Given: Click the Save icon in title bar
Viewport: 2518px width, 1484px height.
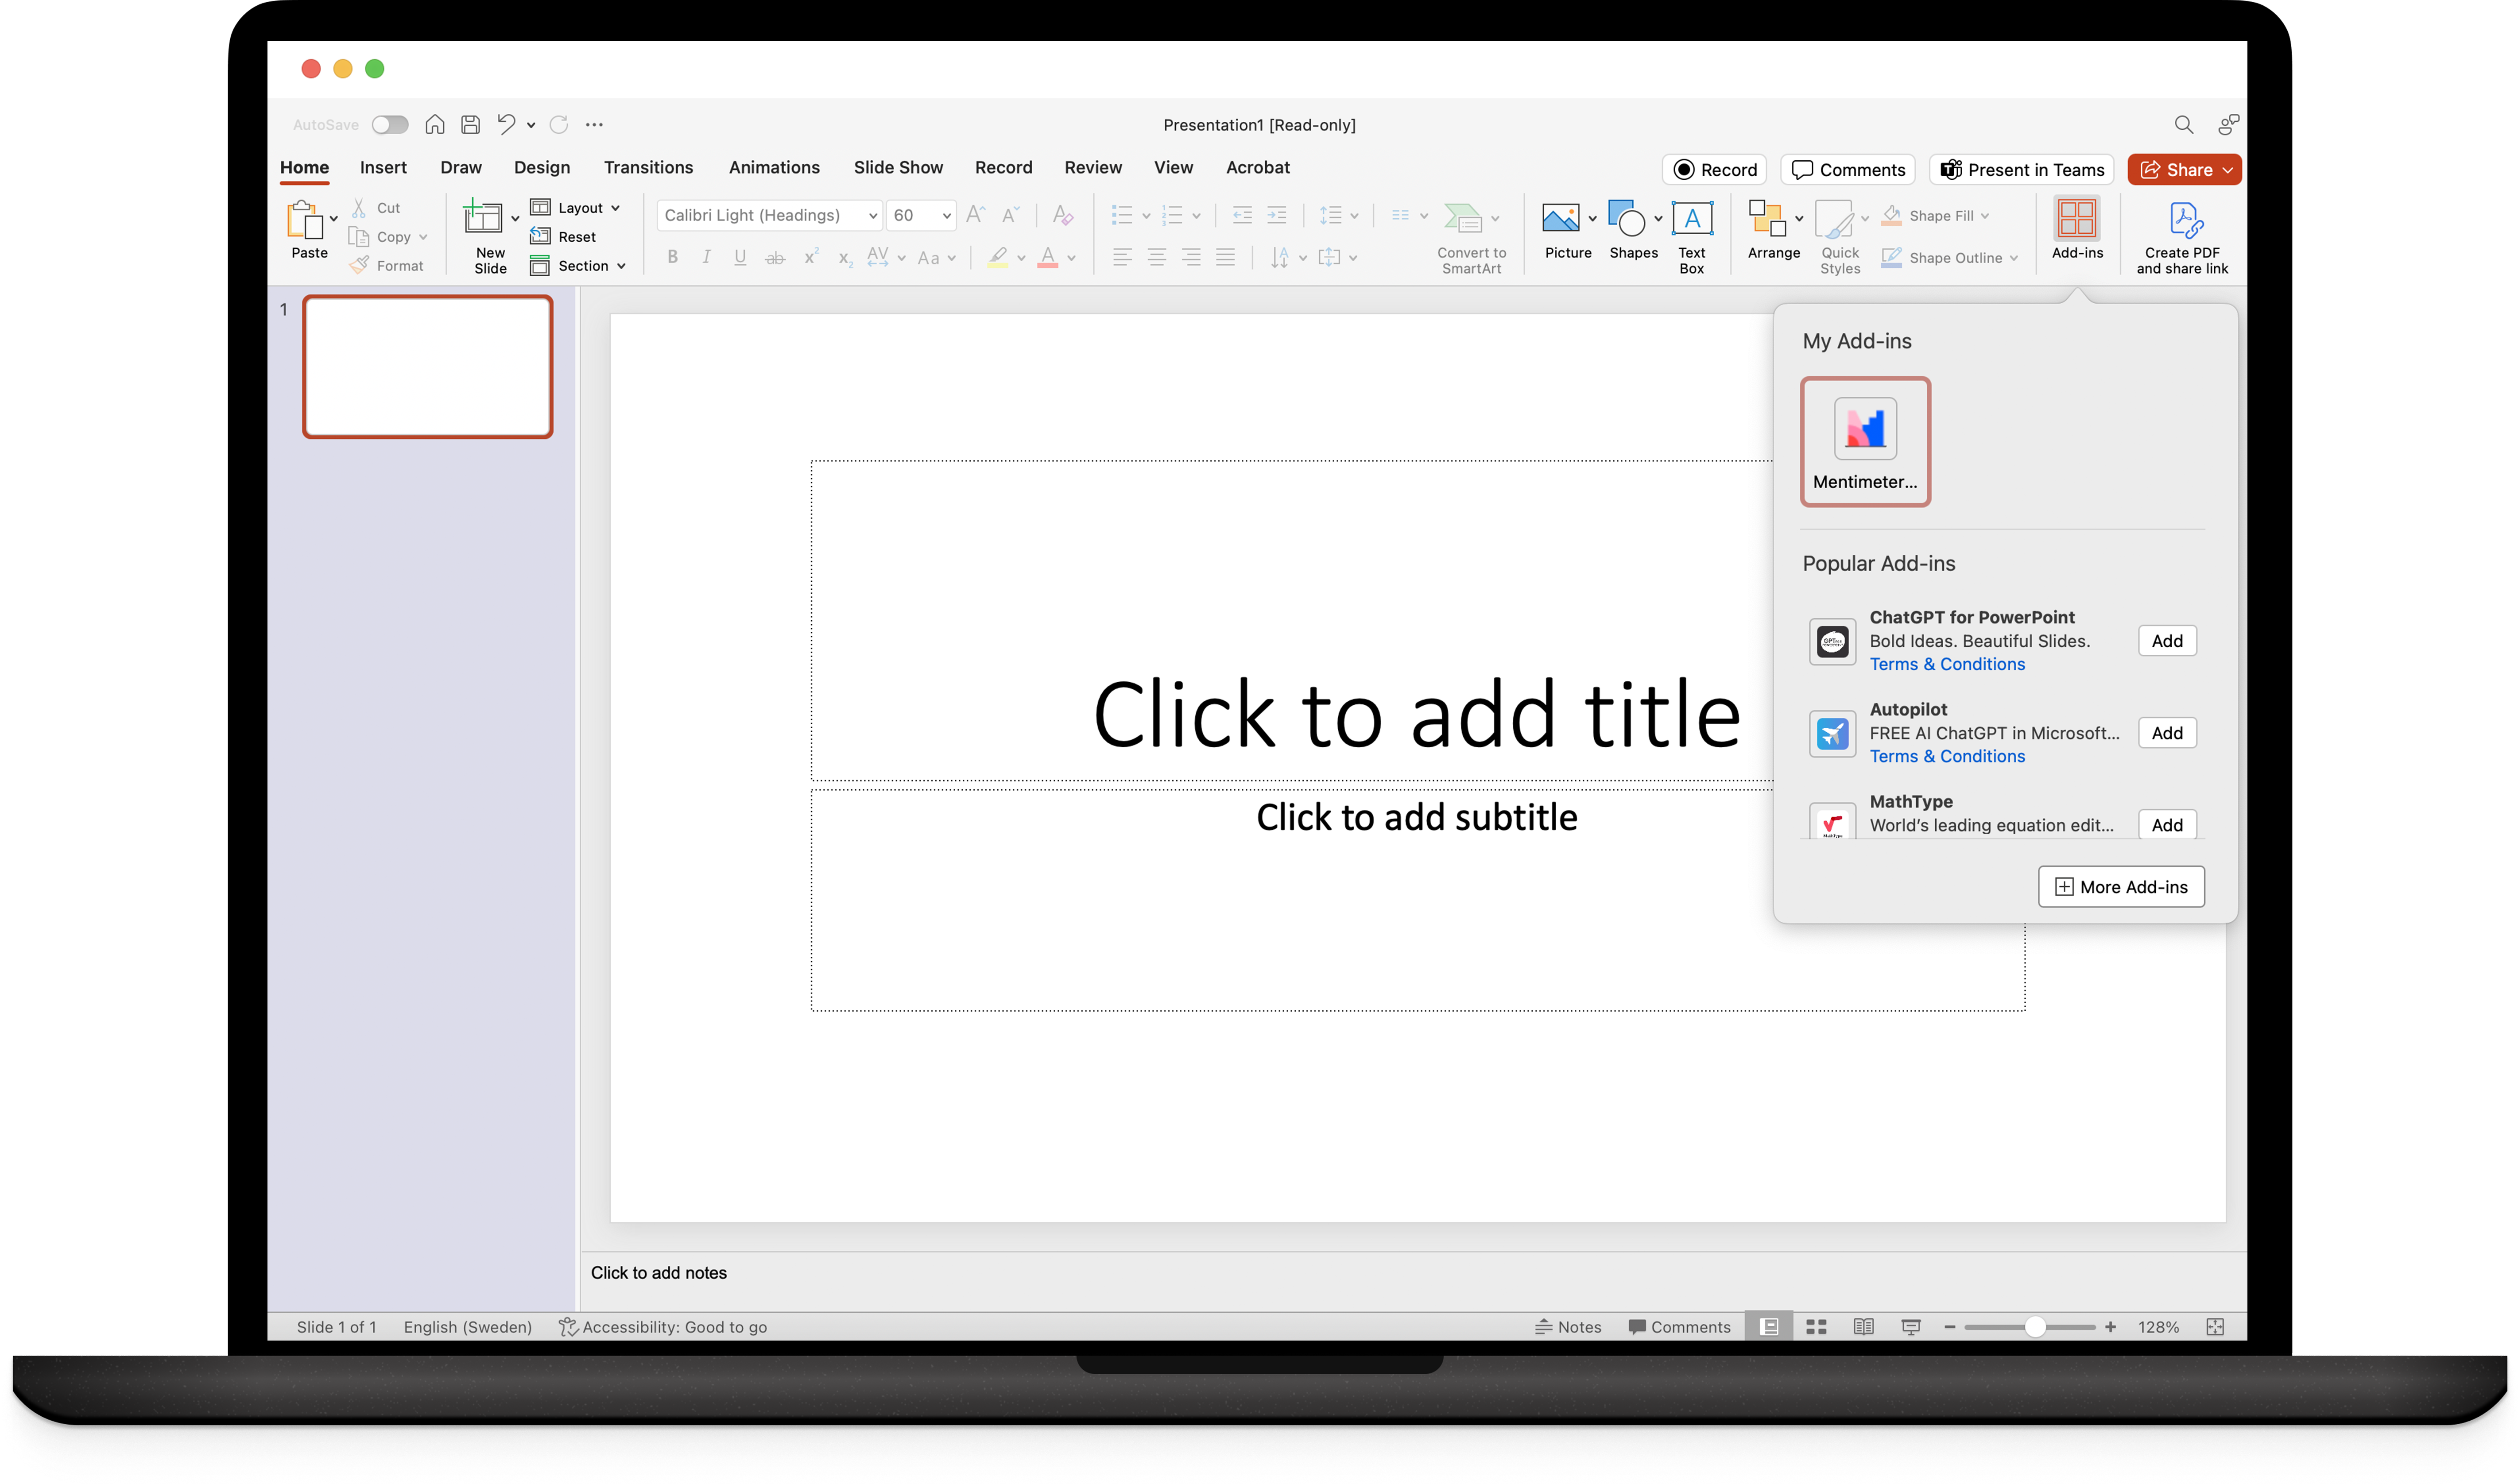Looking at the screenshot, I should click(x=470, y=125).
